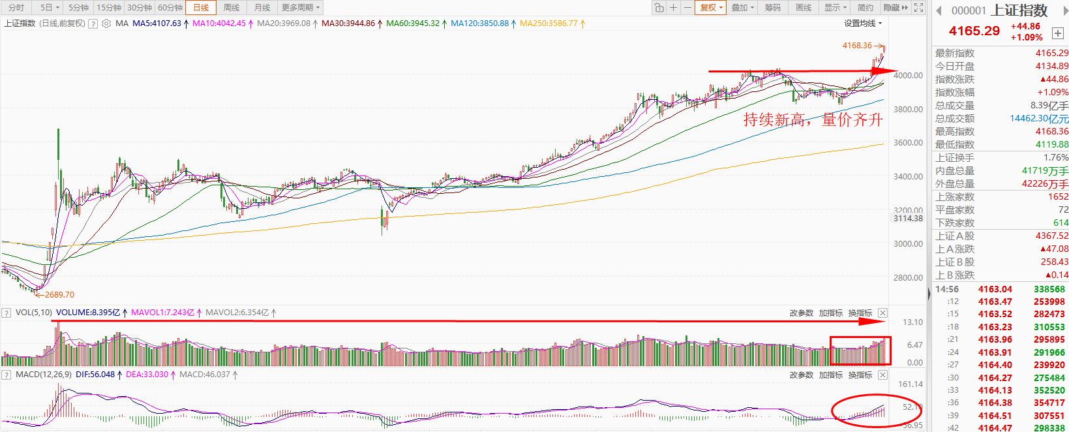Hide the side panel with 隐藏

pos(895,8)
